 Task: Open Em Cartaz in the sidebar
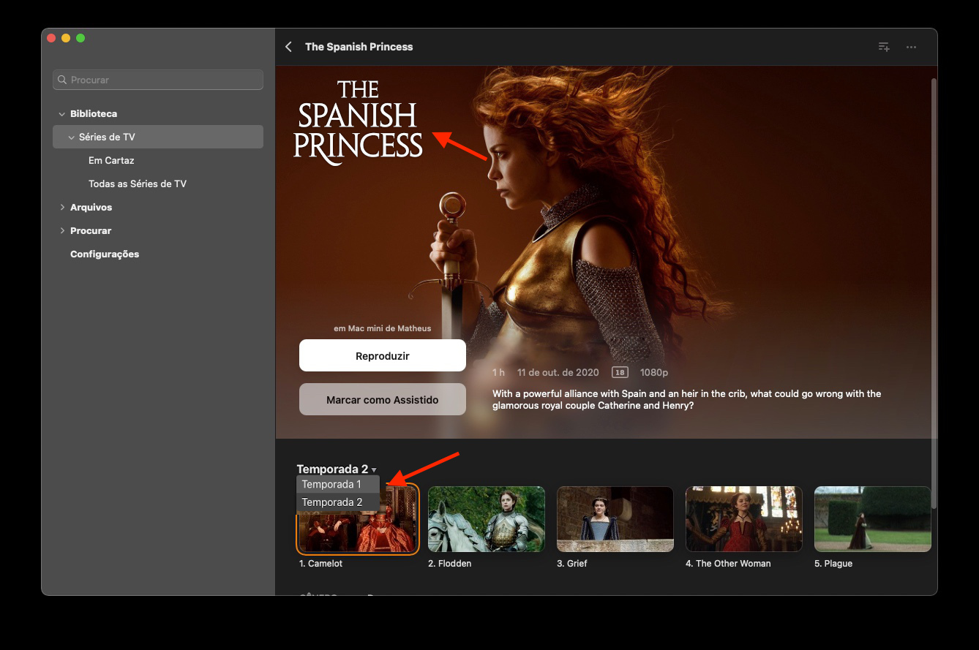coord(111,160)
